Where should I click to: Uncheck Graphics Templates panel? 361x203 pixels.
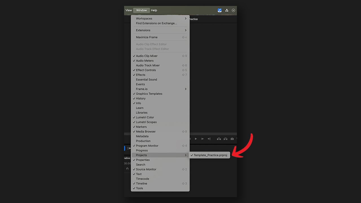pyautogui.click(x=160, y=94)
